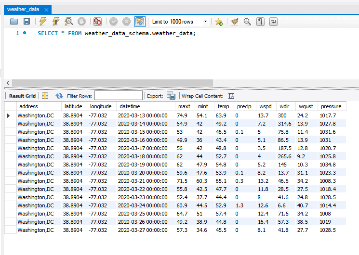This screenshot has width=359, height=255.
Task: Switch to the weather_data tab
Action: 23,9
